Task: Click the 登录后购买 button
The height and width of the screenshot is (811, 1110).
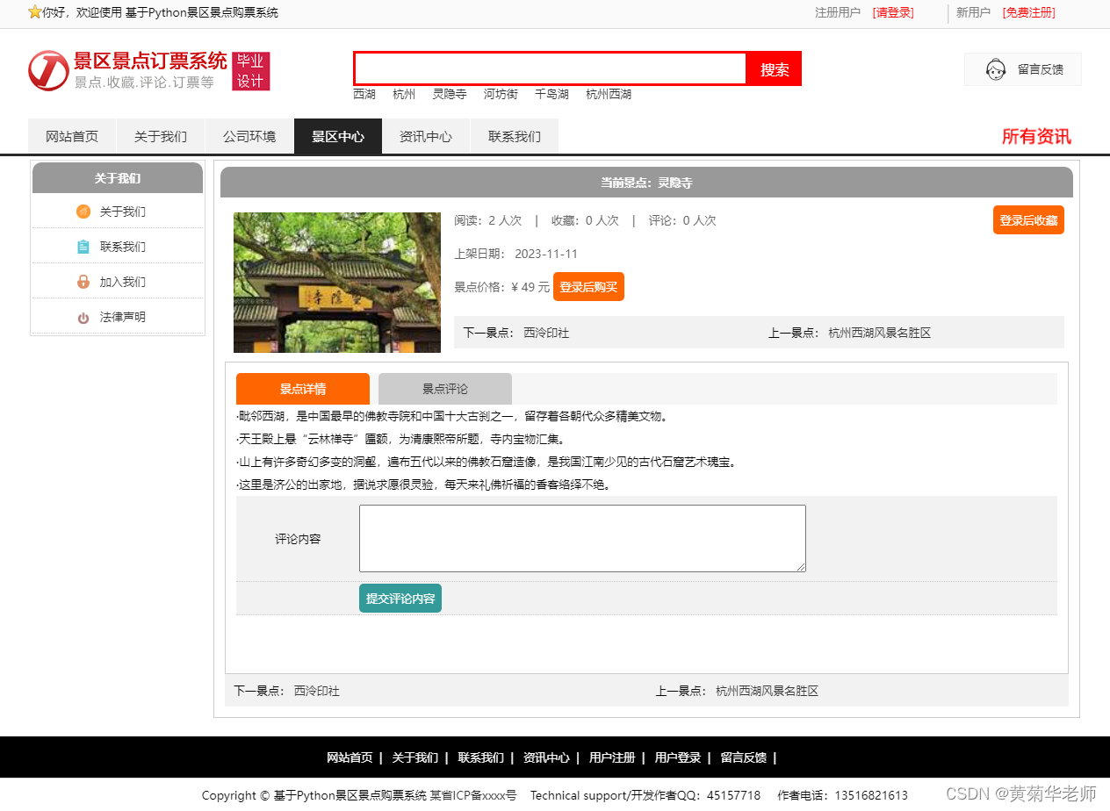Action: (588, 286)
